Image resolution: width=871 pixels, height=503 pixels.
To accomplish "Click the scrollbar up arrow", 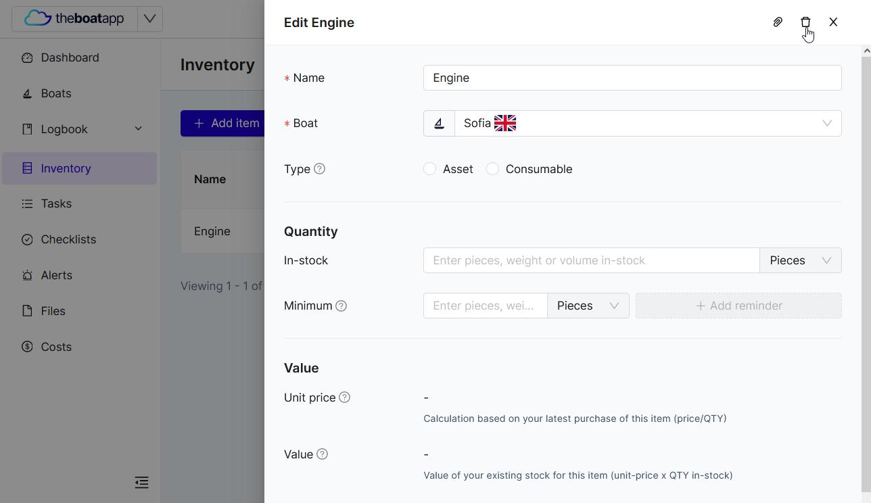I will click(x=866, y=51).
